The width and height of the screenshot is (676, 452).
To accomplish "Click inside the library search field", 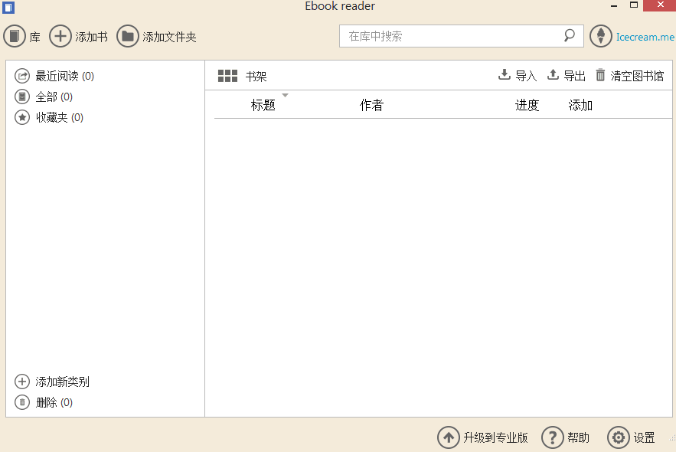I will point(452,35).
